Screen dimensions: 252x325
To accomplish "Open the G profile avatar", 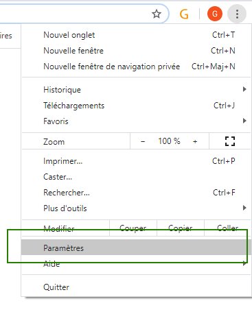I will (x=215, y=14).
